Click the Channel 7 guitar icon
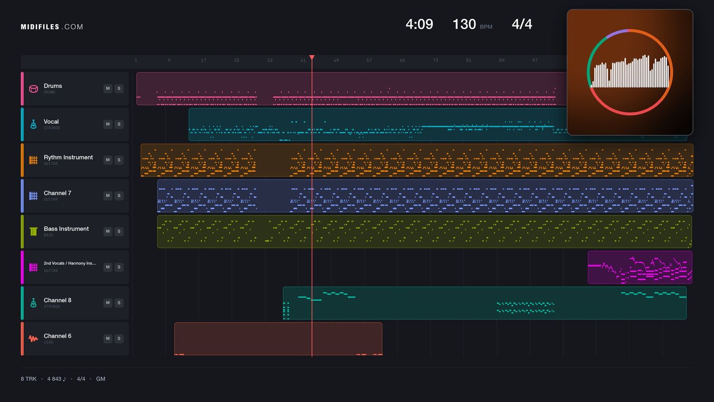714x402 pixels. tap(33, 196)
